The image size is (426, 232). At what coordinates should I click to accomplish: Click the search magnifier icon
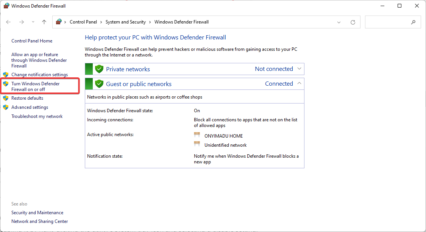coord(413,22)
